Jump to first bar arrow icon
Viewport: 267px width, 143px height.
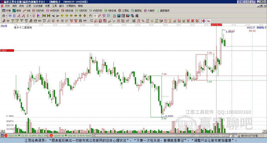(44, 16)
